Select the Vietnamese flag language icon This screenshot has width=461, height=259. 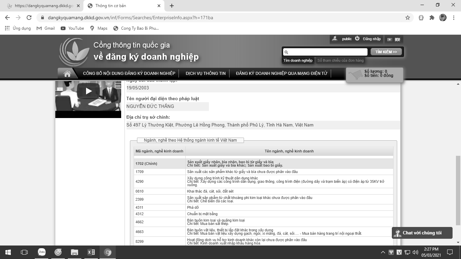[x=390, y=39]
